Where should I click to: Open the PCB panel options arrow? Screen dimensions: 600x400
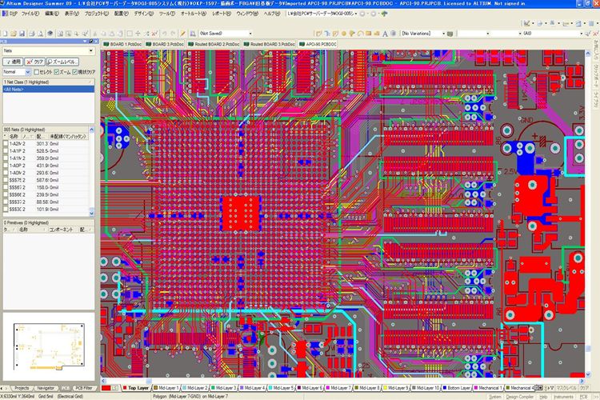(85, 42)
